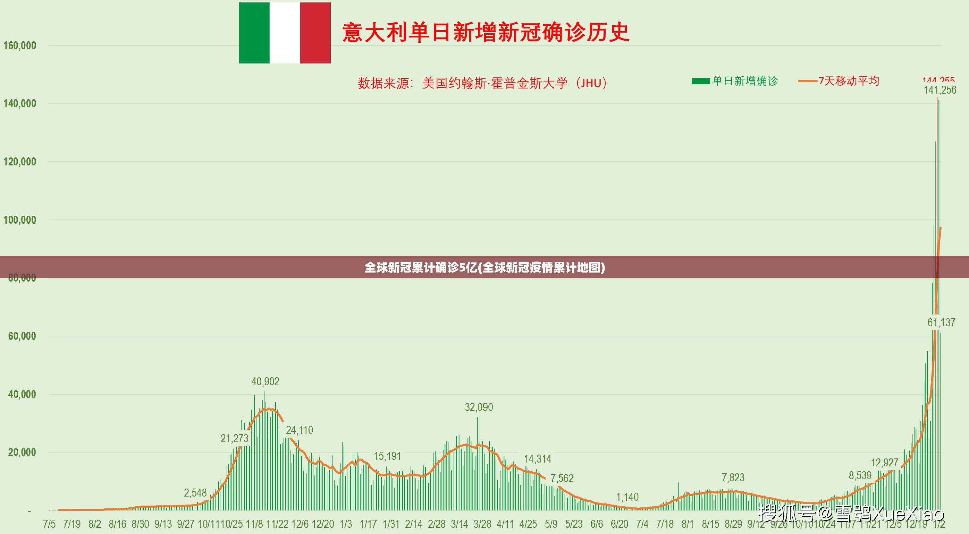Image resolution: width=969 pixels, height=534 pixels.
Task: Select the 40,902 peak data label
Action: coord(265,381)
